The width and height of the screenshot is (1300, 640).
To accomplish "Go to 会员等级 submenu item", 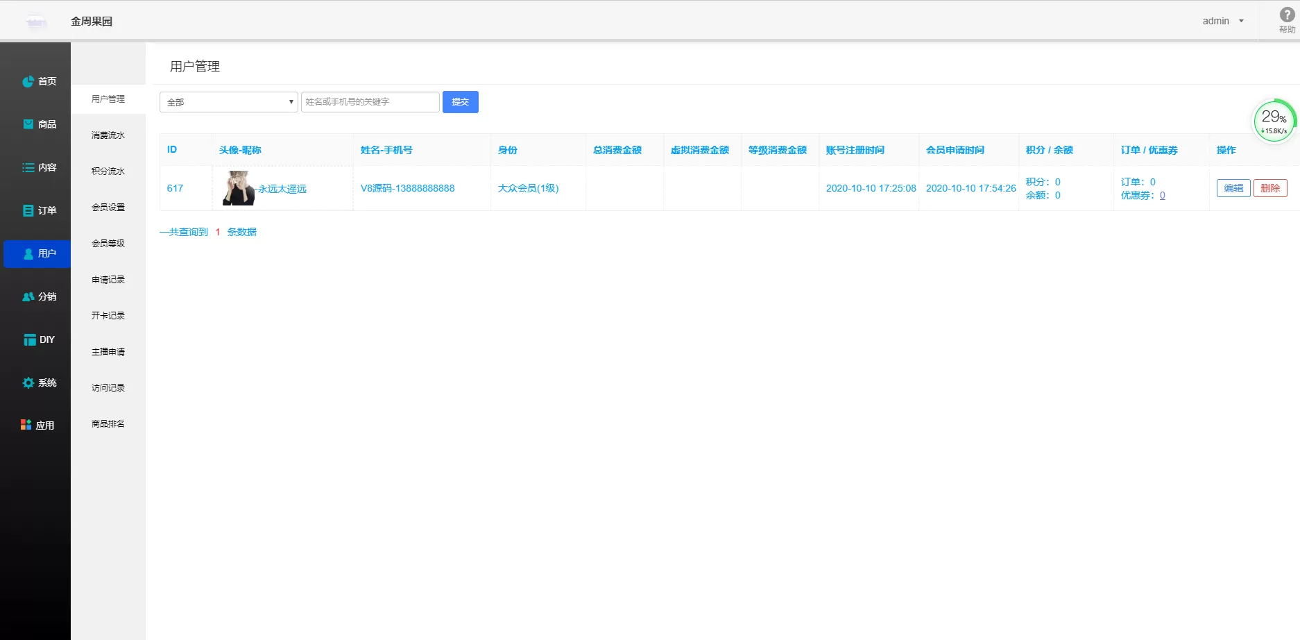I will click(108, 244).
